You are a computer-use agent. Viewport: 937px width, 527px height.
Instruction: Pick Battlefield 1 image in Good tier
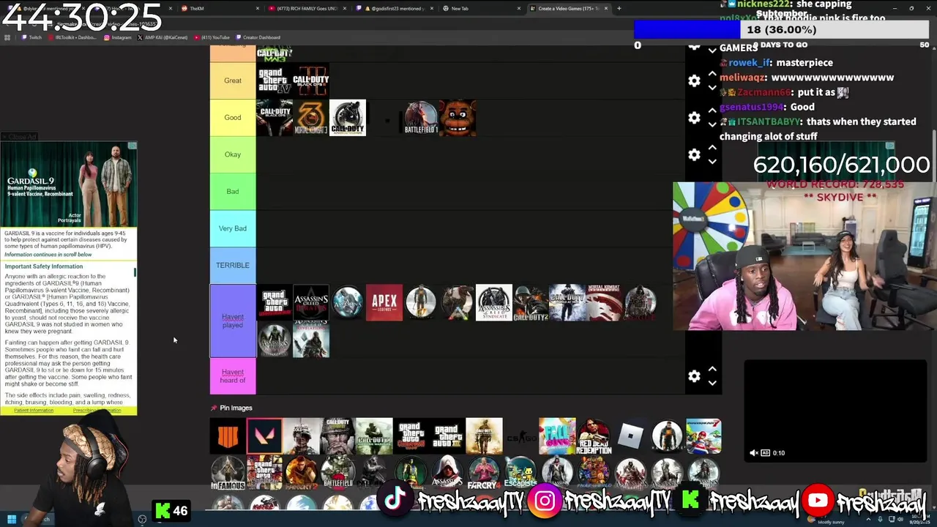coord(421,118)
